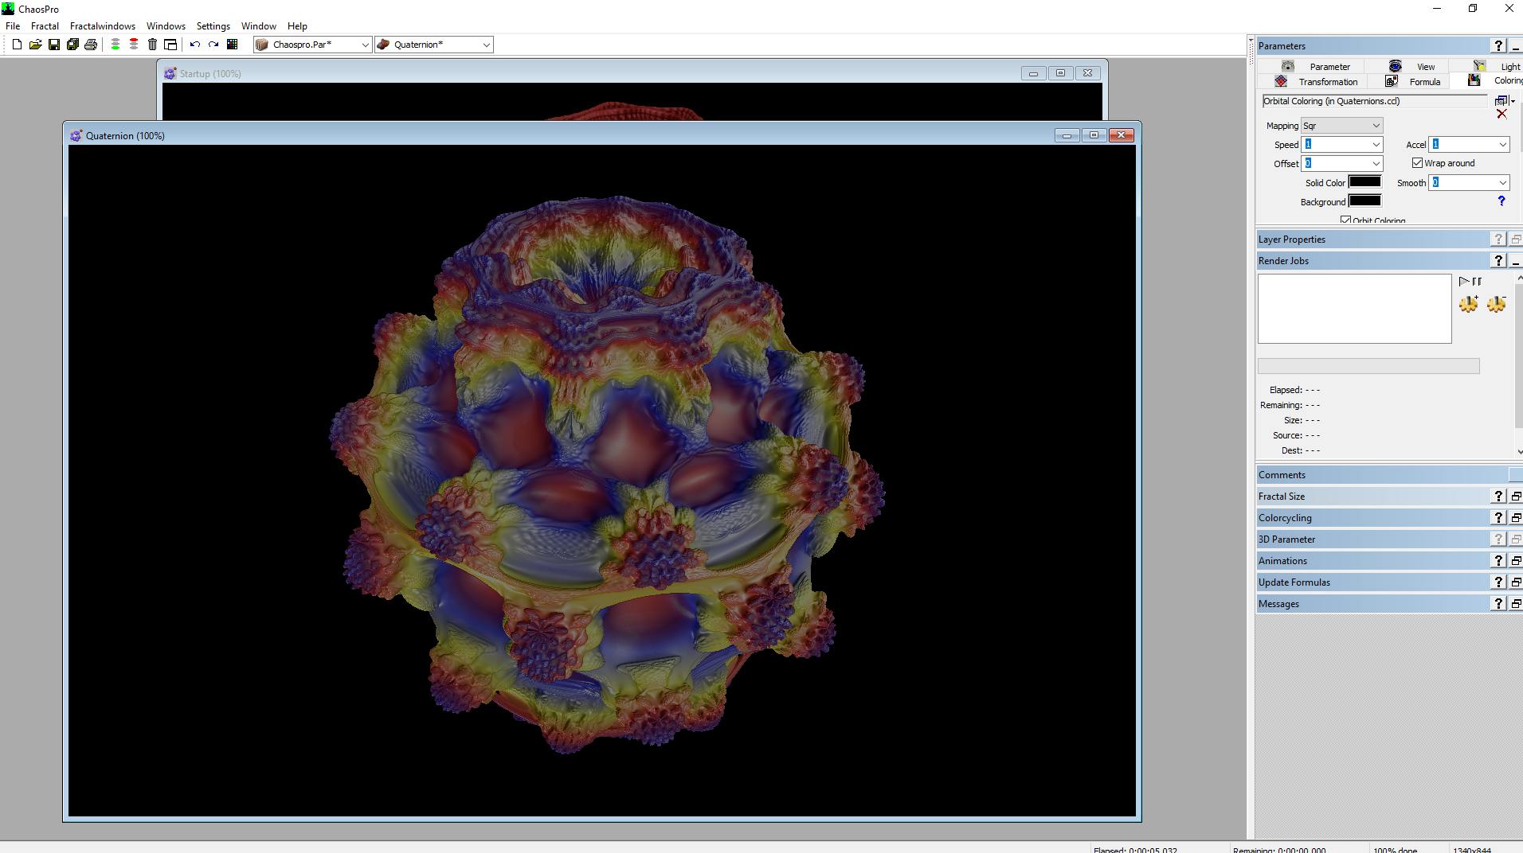
Task: Open the Fractal menu
Action: click(x=45, y=26)
